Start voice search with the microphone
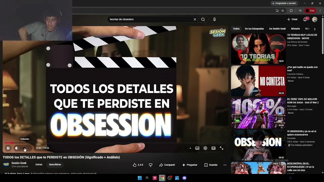The image size is (324, 182). coord(214,19)
